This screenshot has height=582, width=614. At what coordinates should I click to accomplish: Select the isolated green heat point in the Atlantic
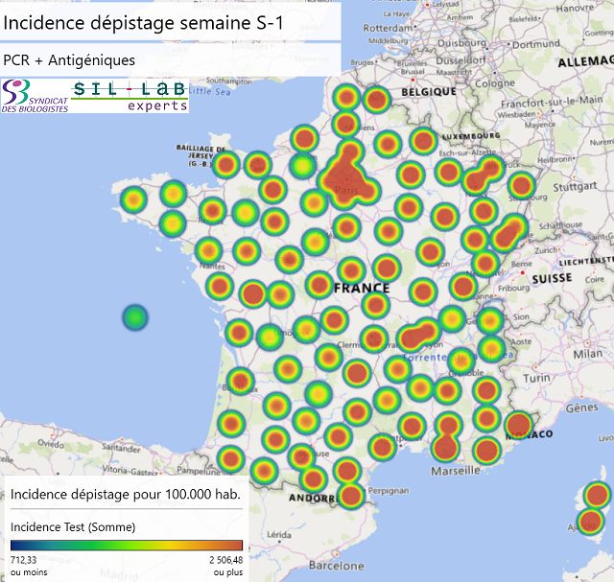(135, 317)
